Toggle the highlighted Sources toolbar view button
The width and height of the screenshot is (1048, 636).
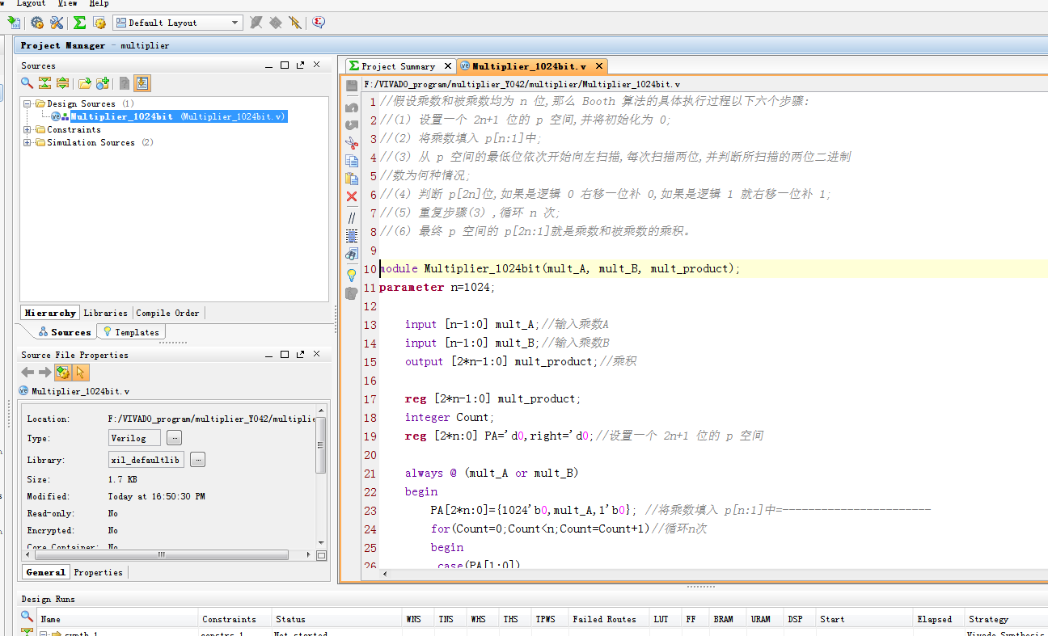pyautogui.click(x=142, y=83)
